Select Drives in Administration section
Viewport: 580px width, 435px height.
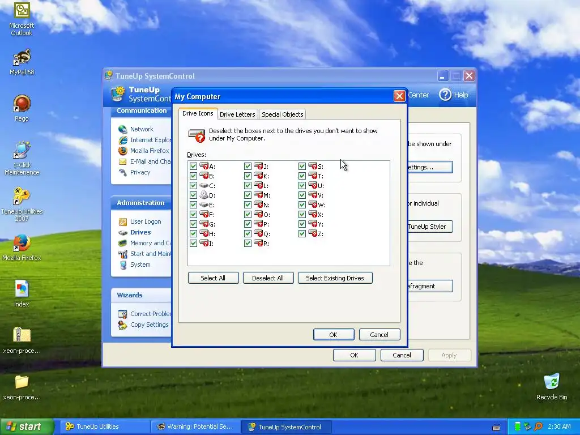tap(135, 232)
